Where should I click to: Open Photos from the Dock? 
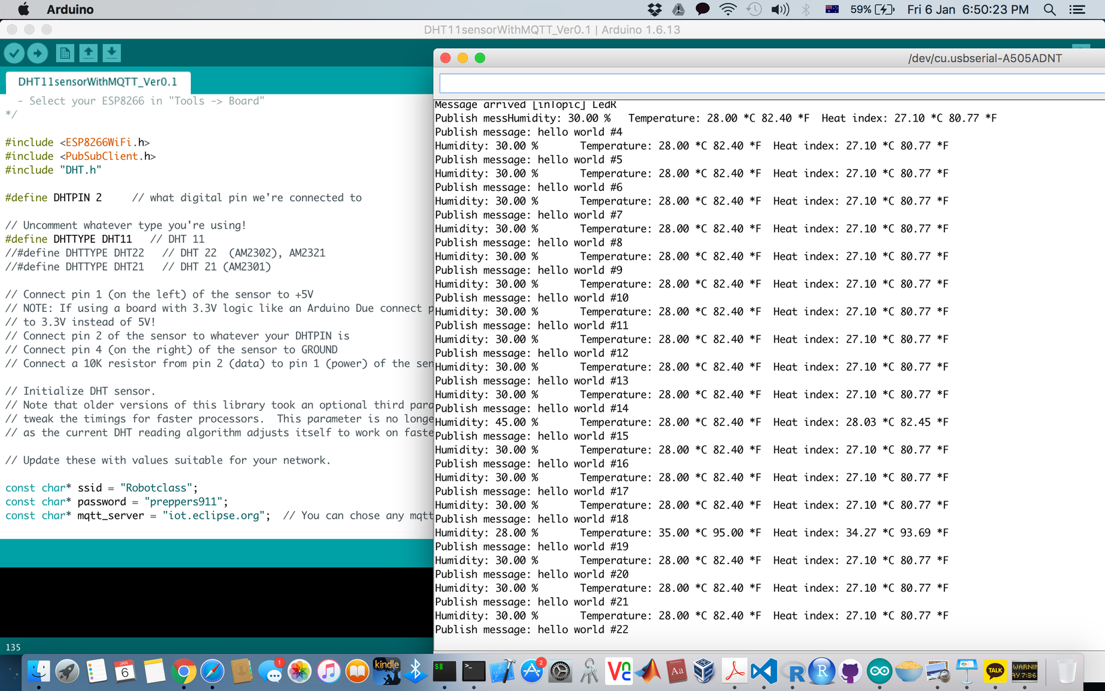click(x=300, y=671)
